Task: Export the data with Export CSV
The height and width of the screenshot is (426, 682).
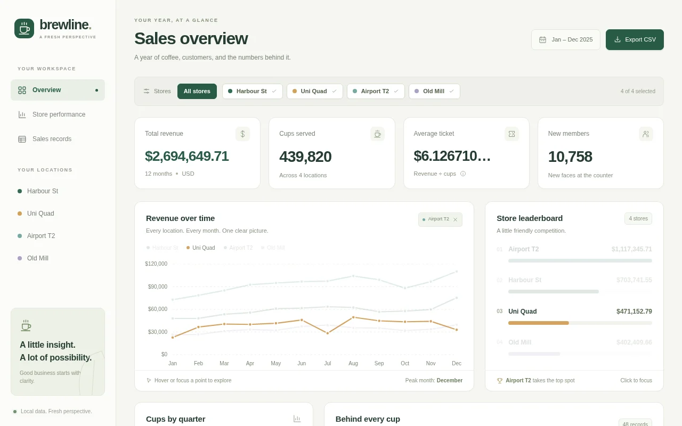Action: coord(635,40)
